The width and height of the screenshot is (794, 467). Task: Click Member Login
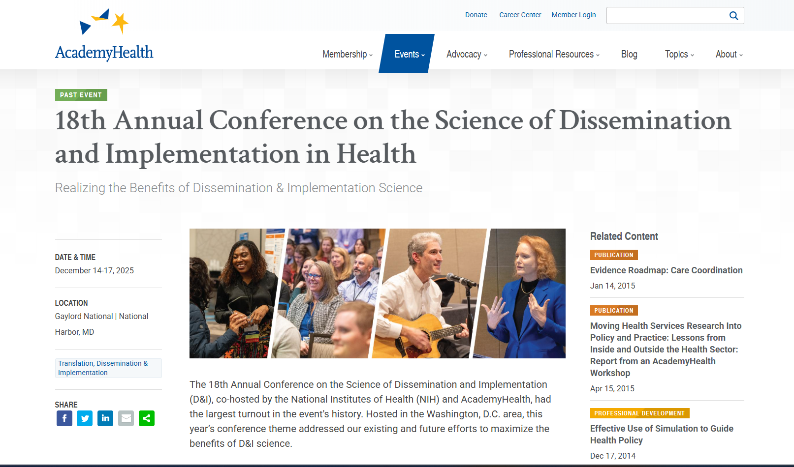[573, 15]
